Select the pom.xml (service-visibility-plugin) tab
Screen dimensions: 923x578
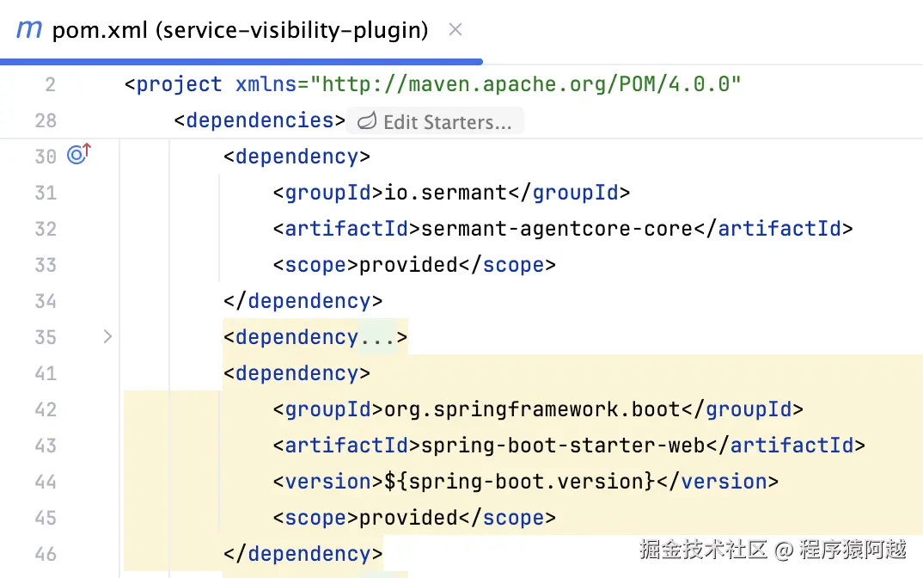click(x=240, y=31)
